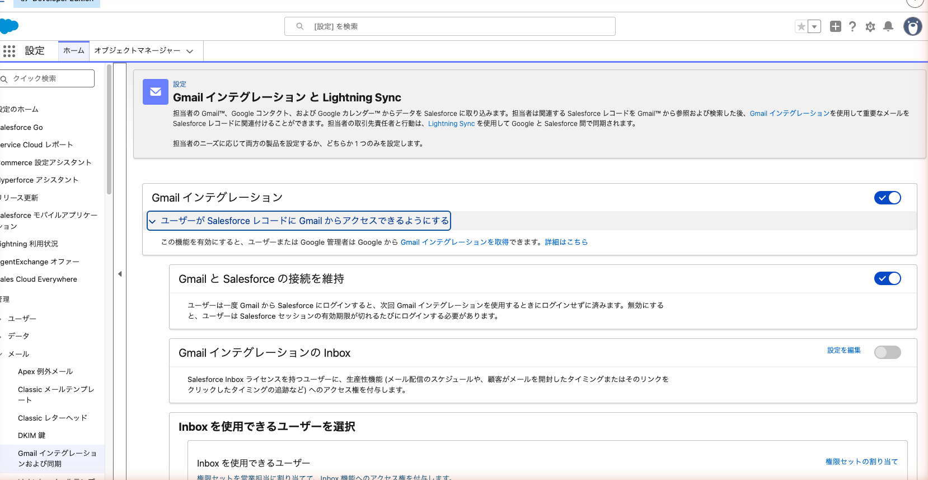Viewport: 928px width, 480px height.
Task: Click the クイック検索 input box
Action: [47, 78]
